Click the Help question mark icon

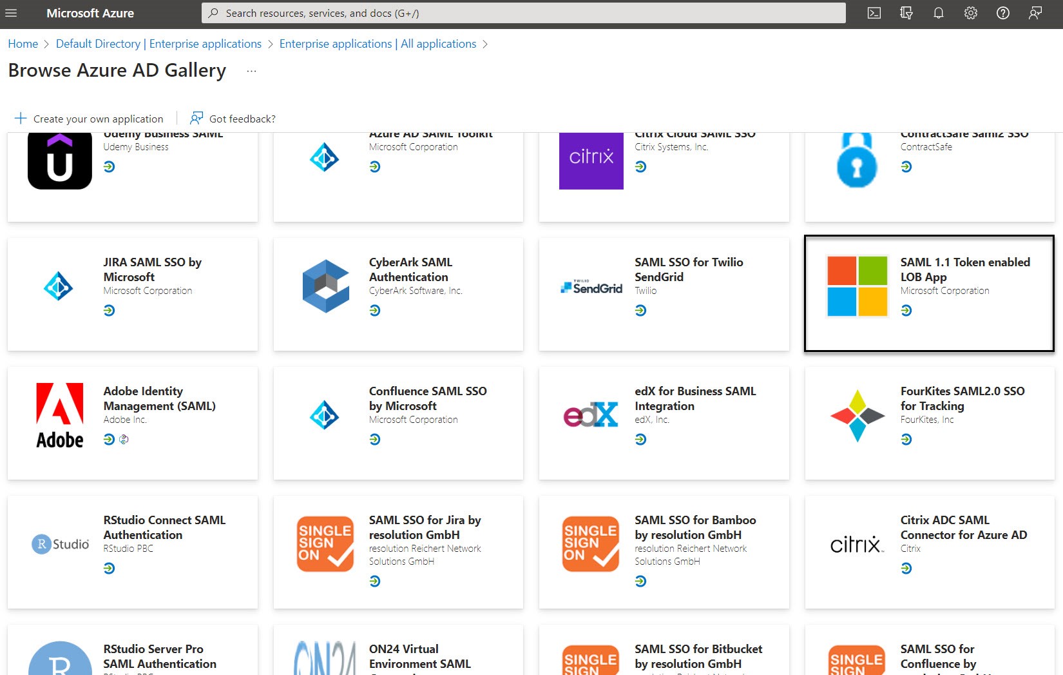tap(1002, 13)
